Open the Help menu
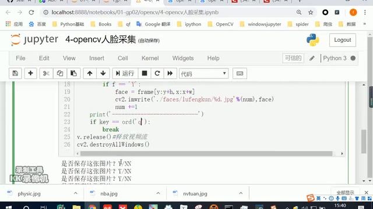The image size is (373, 209). pos(213,58)
